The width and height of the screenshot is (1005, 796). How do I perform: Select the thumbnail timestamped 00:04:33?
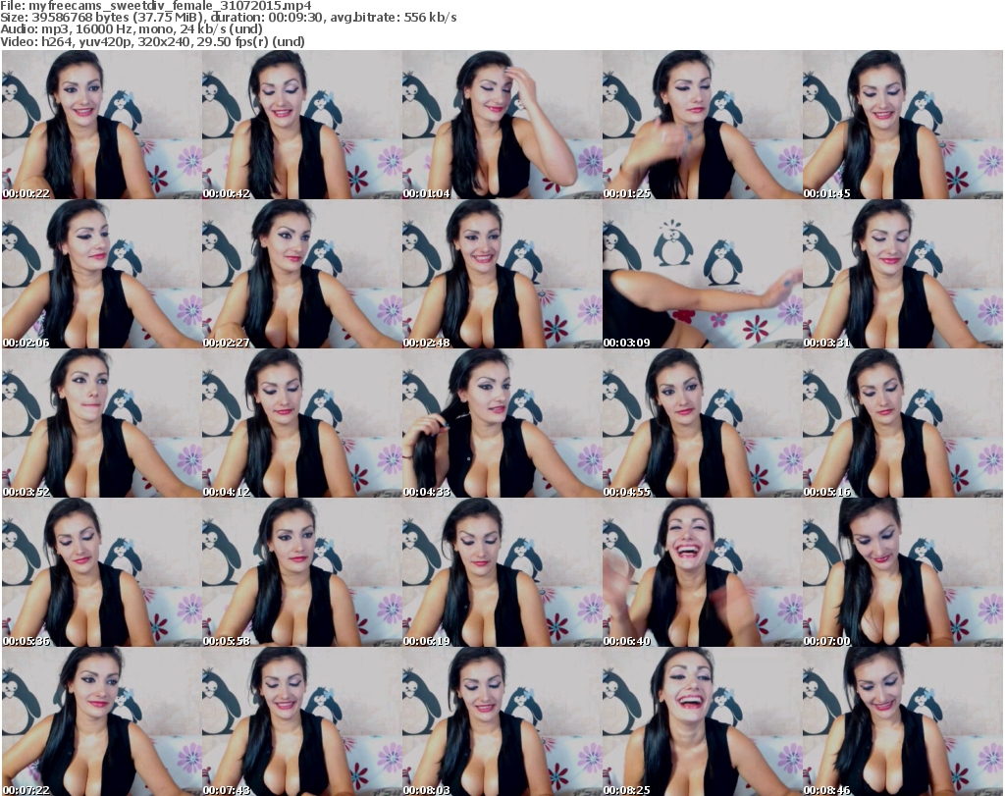[x=502, y=423]
